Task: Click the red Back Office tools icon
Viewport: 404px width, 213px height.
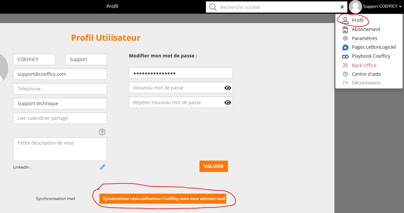Action: point(345,65)
